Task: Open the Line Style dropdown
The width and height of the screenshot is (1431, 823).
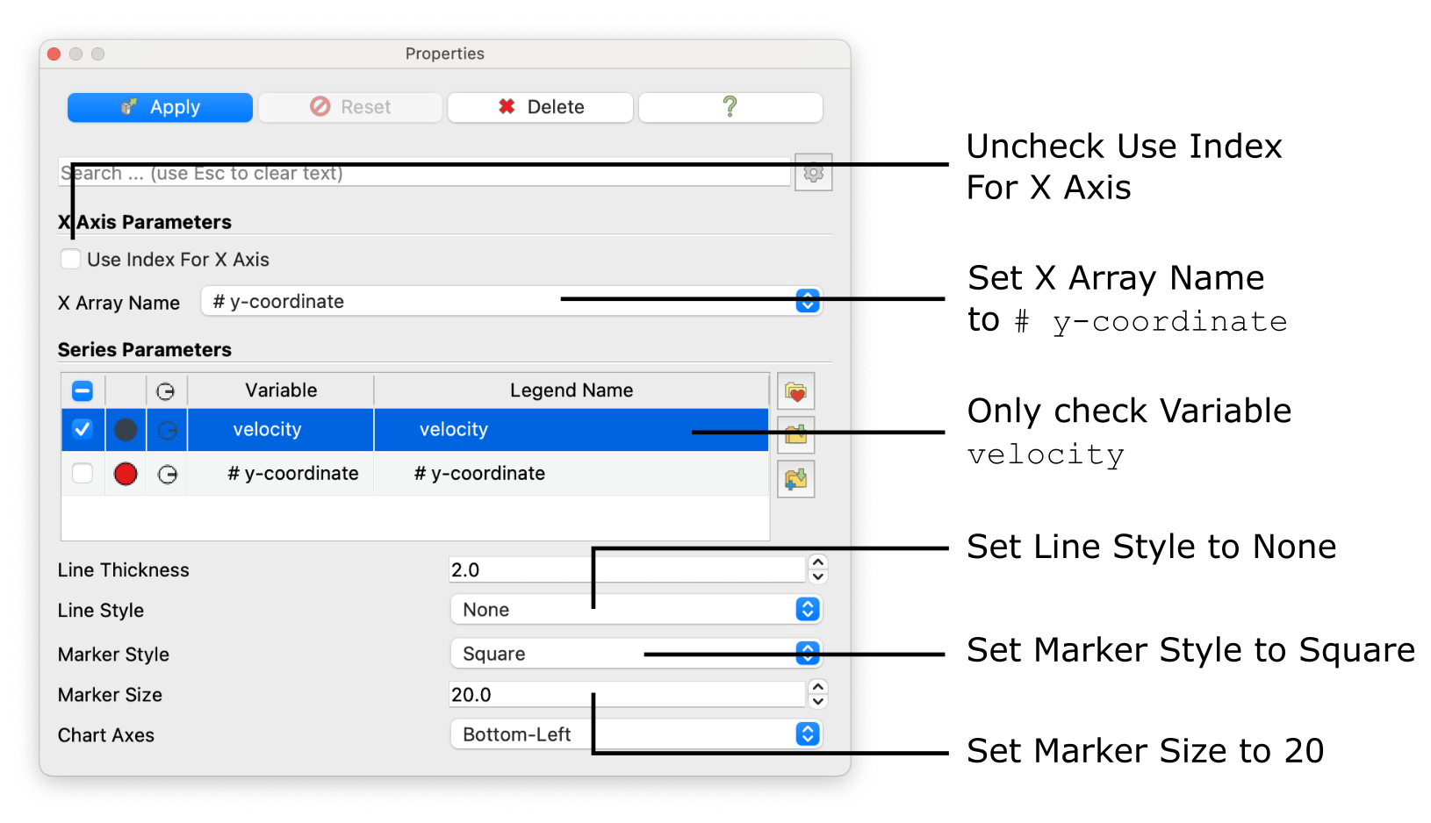Action: click(807, 609)
